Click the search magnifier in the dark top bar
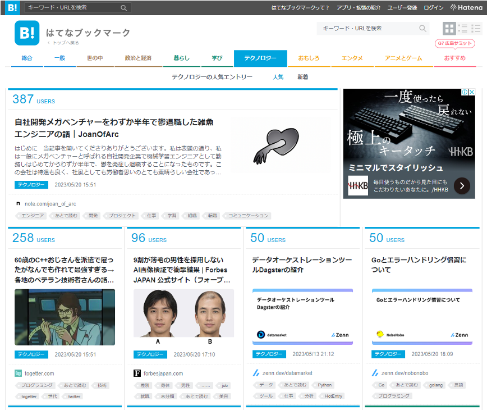The width and height of the screenshot is (487, 410). pyautogui.click(x=123, y=8)
